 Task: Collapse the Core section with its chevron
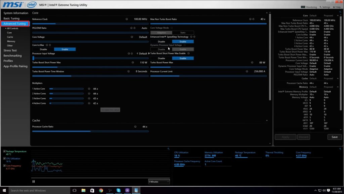267,13
